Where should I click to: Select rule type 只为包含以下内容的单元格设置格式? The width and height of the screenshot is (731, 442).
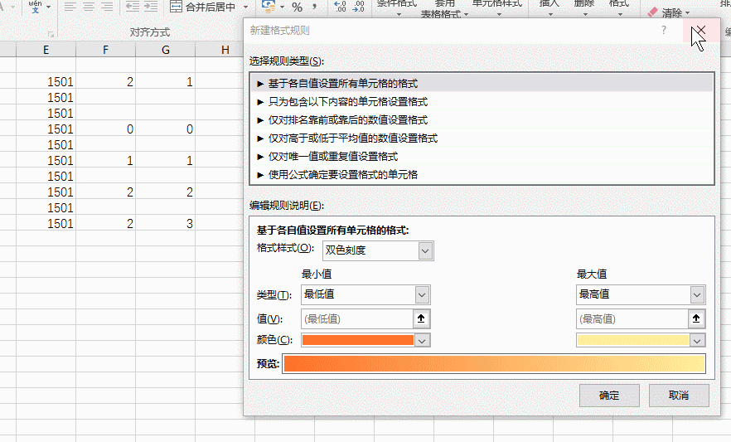pyautogui.click(x=482, y=102)
